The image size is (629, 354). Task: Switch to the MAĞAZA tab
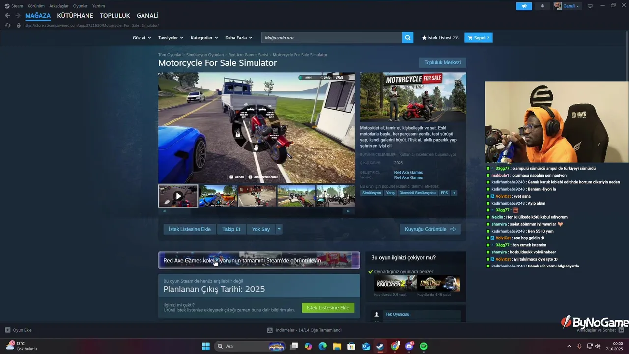[38, 16]
